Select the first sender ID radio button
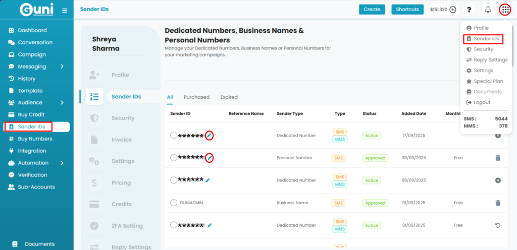Viewport: 517px width, 250px height. click(174, 136)
